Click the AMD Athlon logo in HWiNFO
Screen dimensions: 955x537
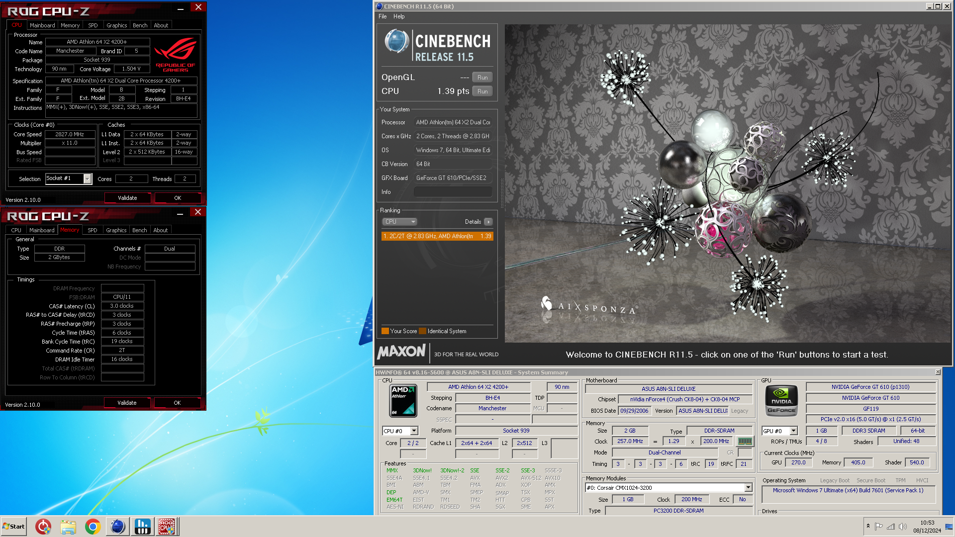coord(403,400)
